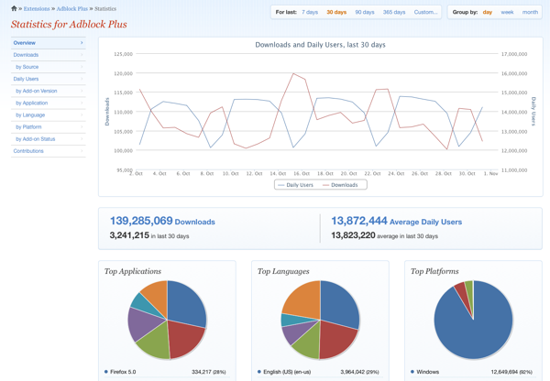Open by Platform statistics
The height and width of the screenshot is (381, 550).
point(48,127)
